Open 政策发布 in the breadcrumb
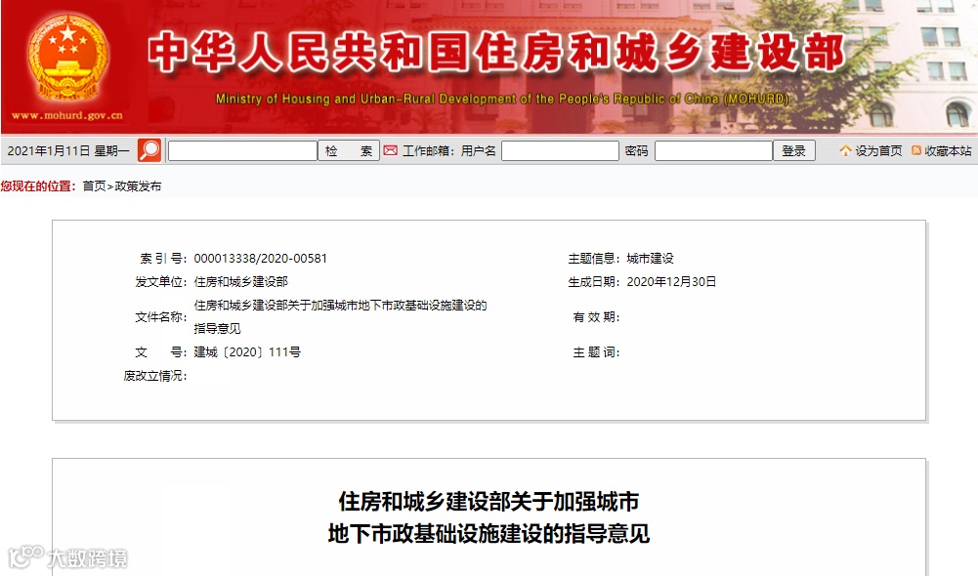Image resolution: width=978 pixels, height=576 pixels. tap(138, 186)
